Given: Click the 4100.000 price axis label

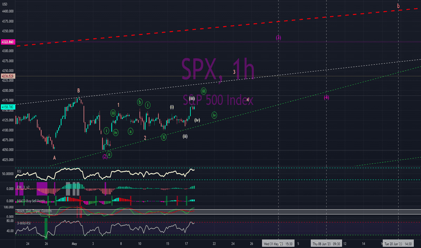Looking at the screenshot, I should [8, 130].
